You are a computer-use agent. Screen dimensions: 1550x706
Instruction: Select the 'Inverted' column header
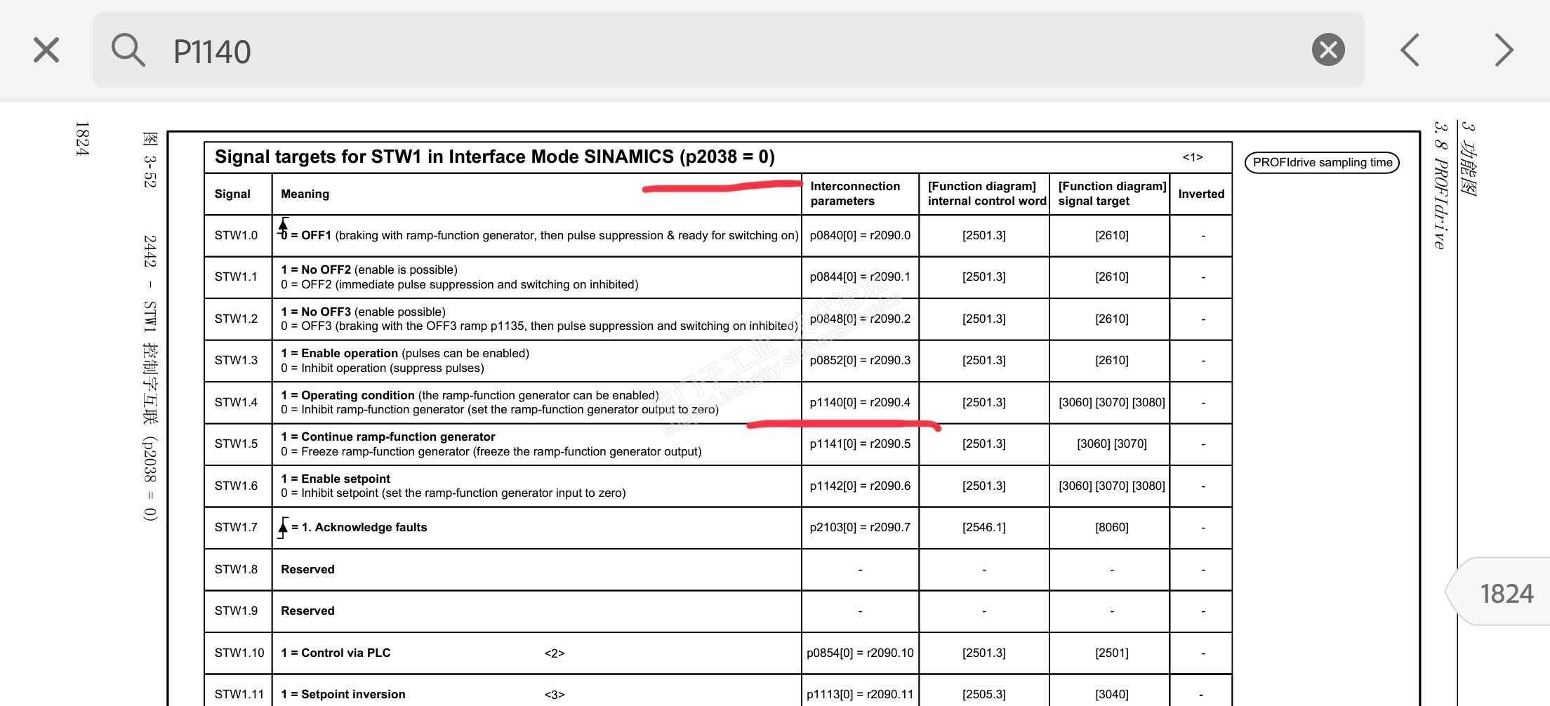1201,194
